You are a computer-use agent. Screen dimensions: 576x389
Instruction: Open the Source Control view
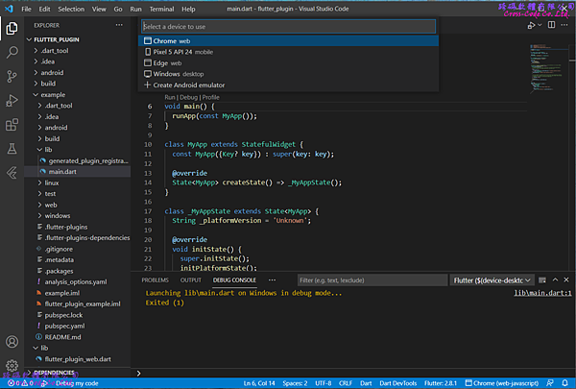(12, 76)
